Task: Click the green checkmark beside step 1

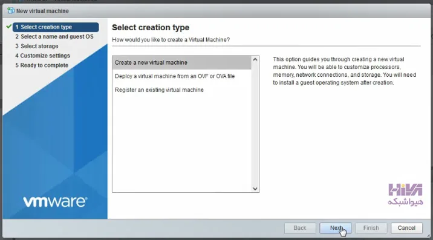Action: pyautogui.click(x=9, y=27)
